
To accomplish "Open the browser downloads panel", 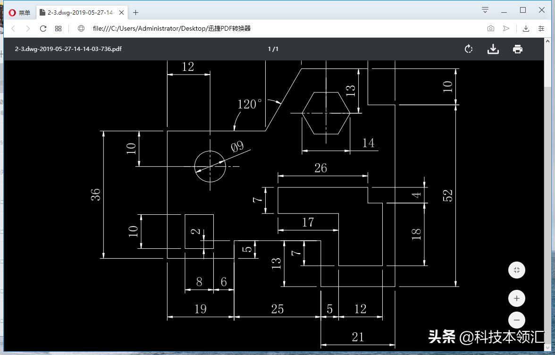I will [526, 29].
